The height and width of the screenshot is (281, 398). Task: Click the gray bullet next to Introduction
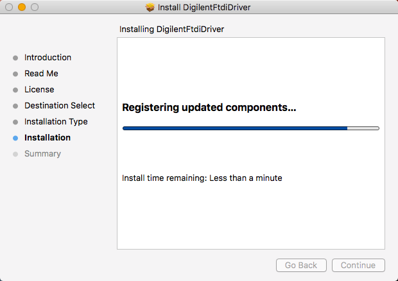click(x=15, y=58)
